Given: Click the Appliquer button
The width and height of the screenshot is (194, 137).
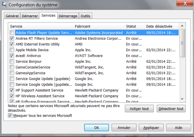Looking at the screenshot, I should tap(151, 127).
